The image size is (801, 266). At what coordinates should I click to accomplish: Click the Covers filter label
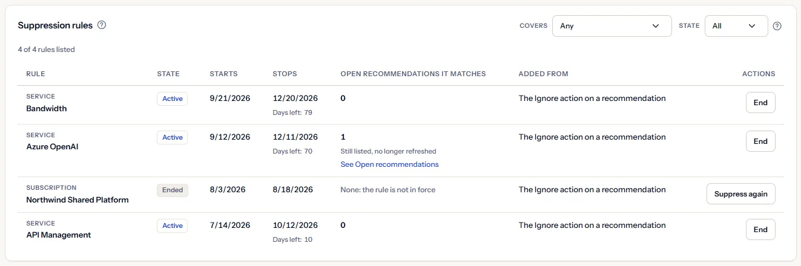pyautogui.click(x=533, y=26)
